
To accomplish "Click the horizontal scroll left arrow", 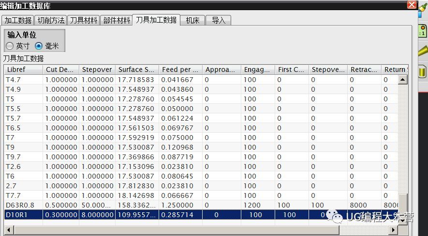I will tap(9, 230).
